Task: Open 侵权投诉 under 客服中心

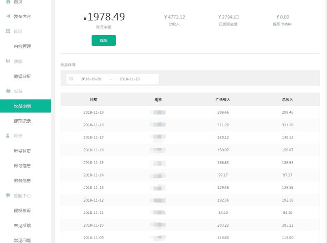Action: click(22, 210)
